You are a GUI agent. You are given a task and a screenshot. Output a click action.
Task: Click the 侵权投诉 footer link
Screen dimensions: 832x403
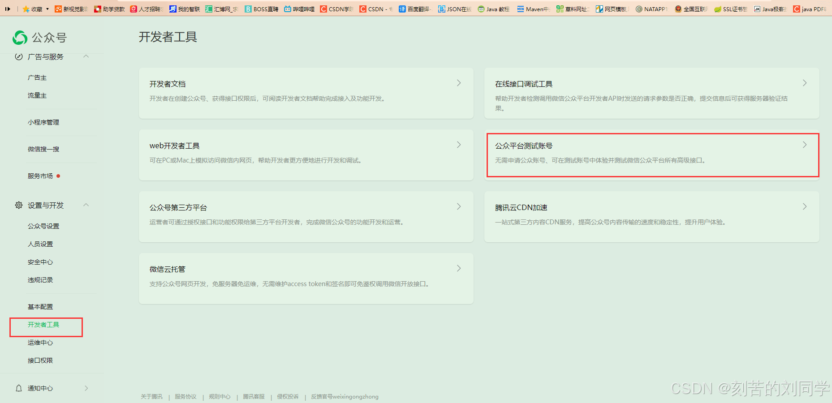pos(288,397)
